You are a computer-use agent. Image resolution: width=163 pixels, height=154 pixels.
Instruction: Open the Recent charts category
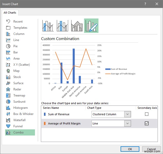18,22
